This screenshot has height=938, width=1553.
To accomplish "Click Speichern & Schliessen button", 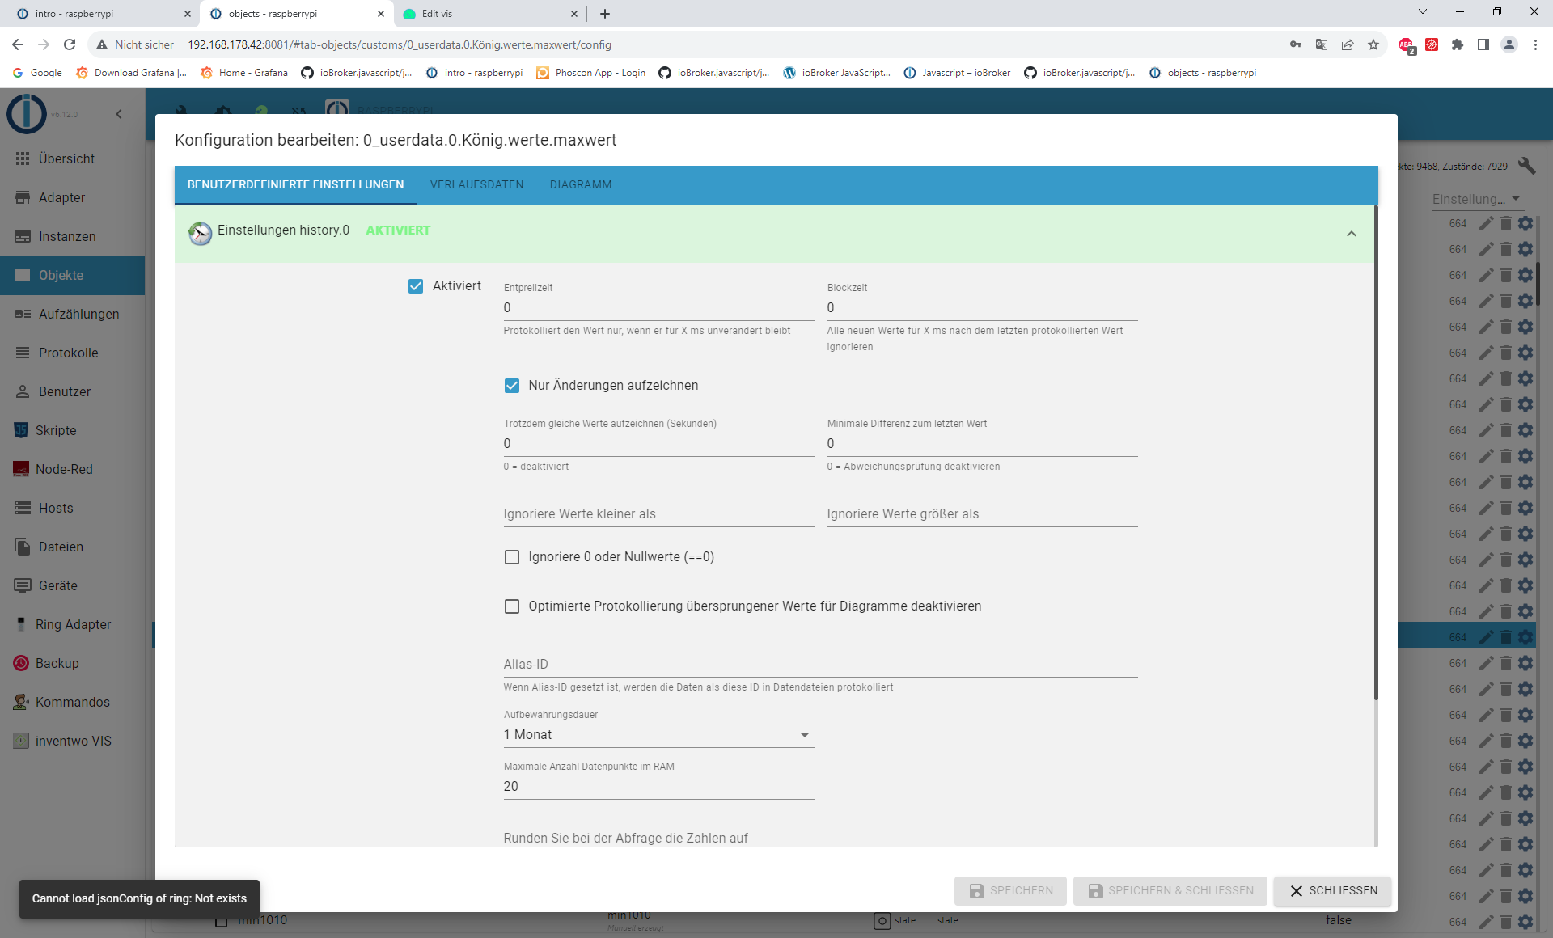I will [1170, 890].
